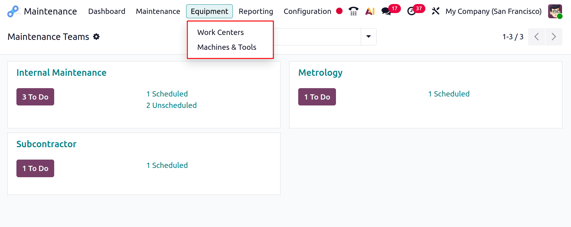This screenshot has width=571, height=227.
Task: Click Subcontractor 1 To Do button
Action: click(x=35, y=168)
